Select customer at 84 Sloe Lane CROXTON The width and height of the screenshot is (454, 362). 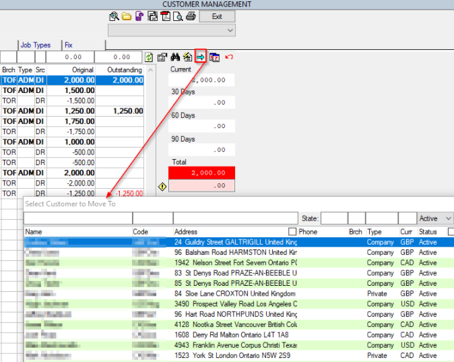[239, 294]
